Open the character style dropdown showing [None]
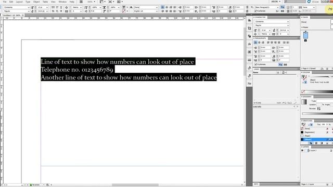This screenshot has width=333, height=187. [x=146, y=7]
